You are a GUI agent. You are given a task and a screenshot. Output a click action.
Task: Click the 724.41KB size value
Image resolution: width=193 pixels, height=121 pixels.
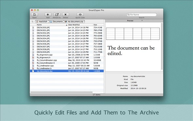tap(98, 28)
